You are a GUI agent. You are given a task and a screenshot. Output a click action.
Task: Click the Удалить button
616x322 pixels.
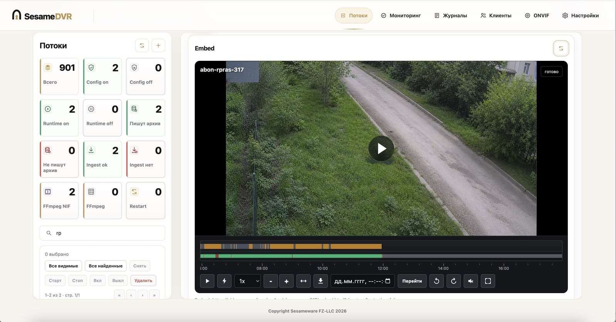[143, 280]
